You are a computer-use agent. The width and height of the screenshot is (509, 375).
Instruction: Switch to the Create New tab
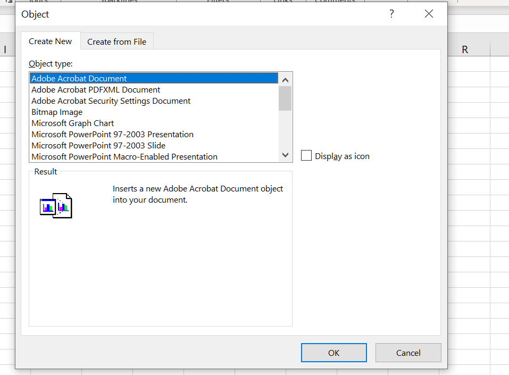click(51, 41)
